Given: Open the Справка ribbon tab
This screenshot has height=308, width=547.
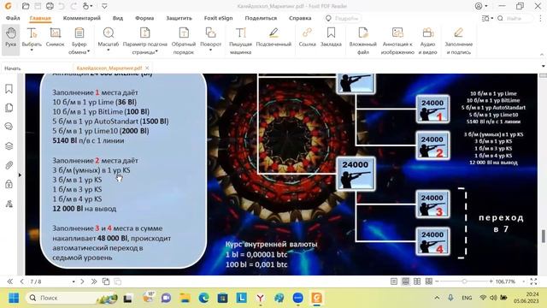Looking at the screenshot, I should (x=300, y=18).
